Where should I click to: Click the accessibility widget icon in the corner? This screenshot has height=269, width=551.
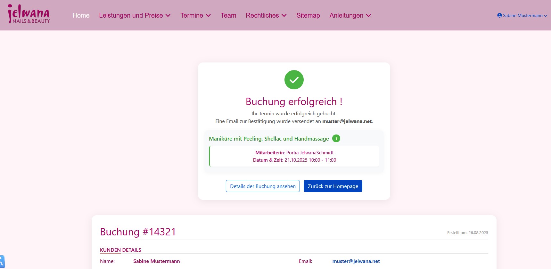coord(2,262)
